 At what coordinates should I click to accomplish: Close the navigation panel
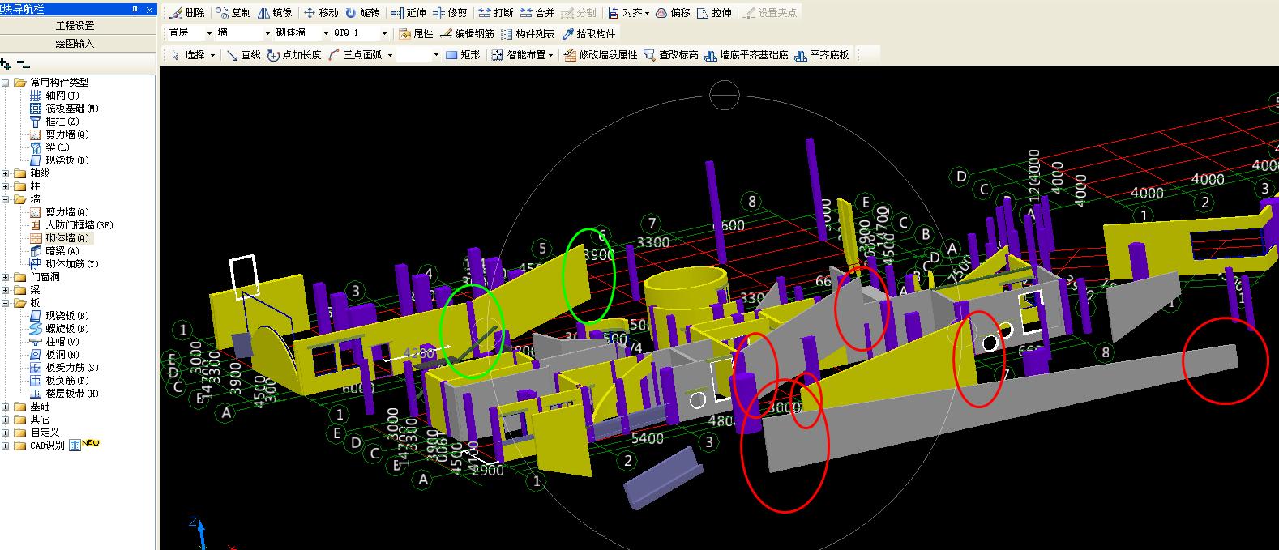tap(148, 10)
